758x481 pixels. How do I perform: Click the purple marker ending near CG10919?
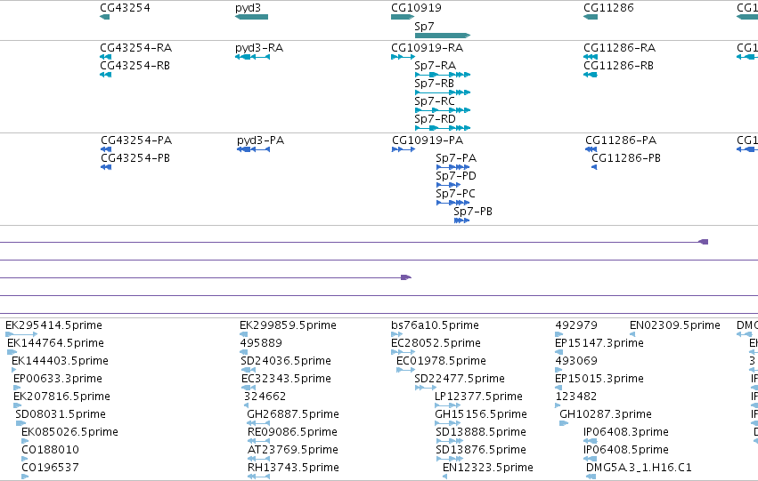(406, 277)
